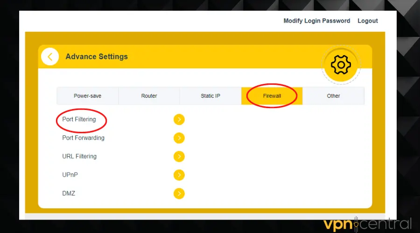
Task: Select the Static IP tab
Action: click(x=210, y=96)
